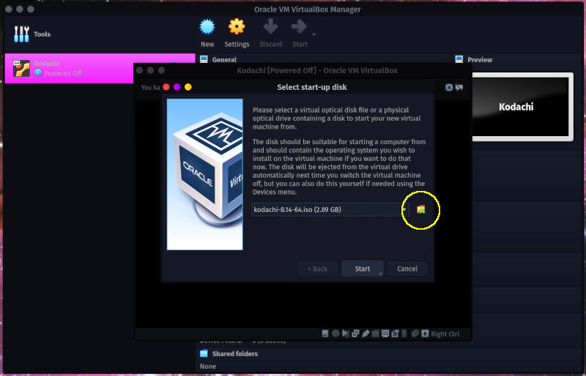Click the 'None' text under Shared folders
Screen dimensions: 586x376
tap(207, 366)
